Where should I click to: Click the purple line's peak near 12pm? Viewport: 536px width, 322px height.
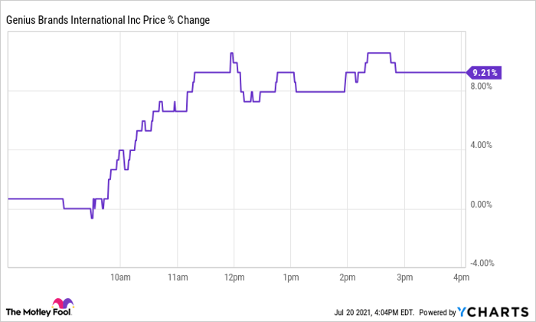tap(232, 54)
